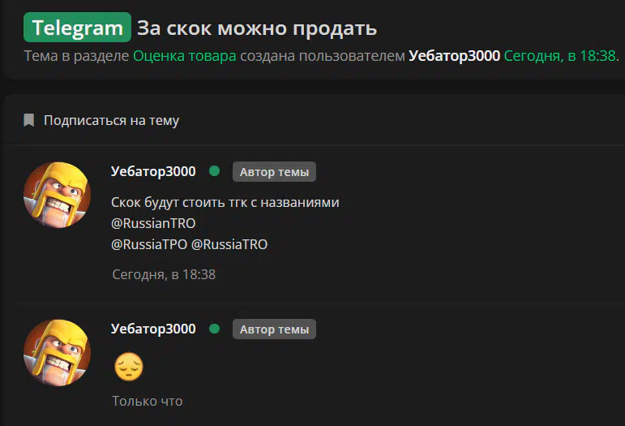
Task: Click the green thread creation date in header
Action: [560, 56]
